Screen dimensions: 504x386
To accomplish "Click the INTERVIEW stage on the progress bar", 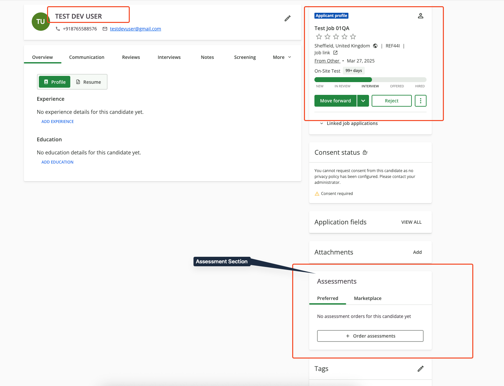I will click(x=370, y=86).
